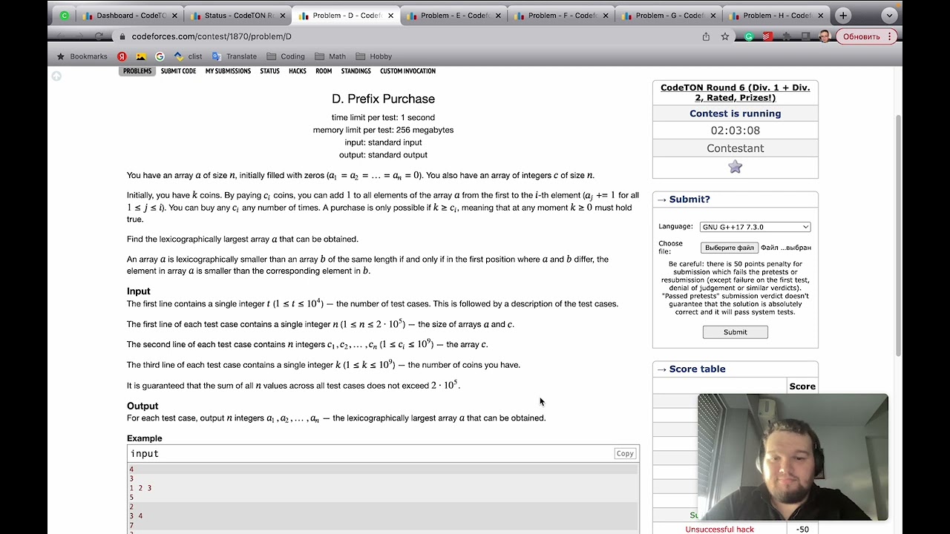Open the Translate bookmark

(x=235, y=56)
